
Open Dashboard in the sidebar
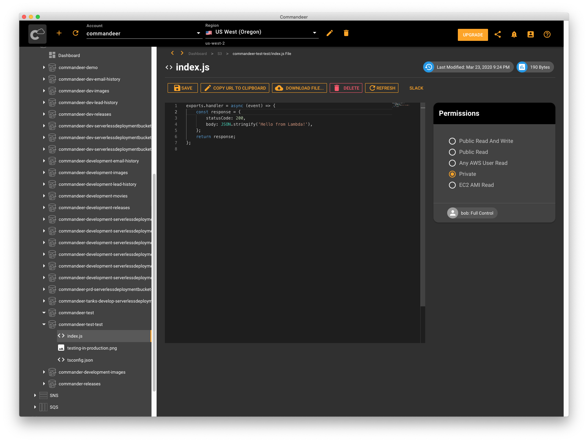click(x=69, y=55)
